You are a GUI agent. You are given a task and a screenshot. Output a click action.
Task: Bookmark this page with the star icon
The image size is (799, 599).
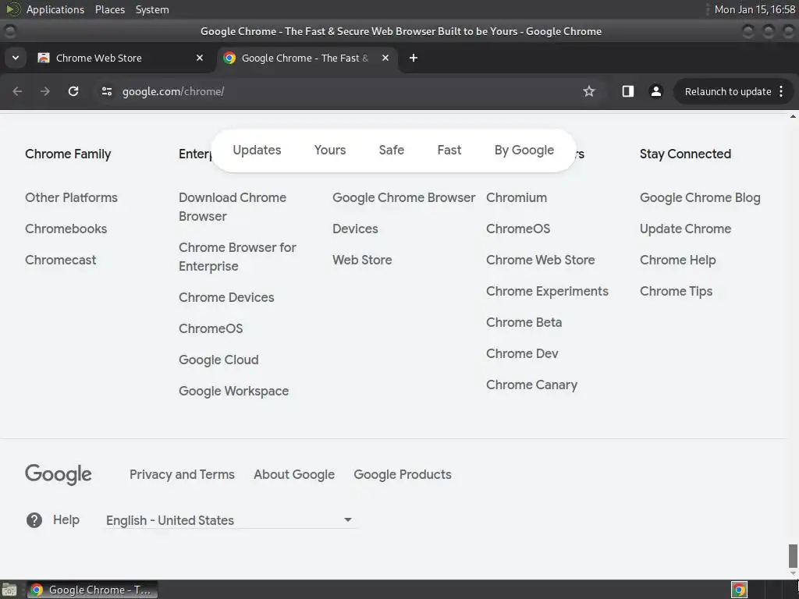[589, 91]
